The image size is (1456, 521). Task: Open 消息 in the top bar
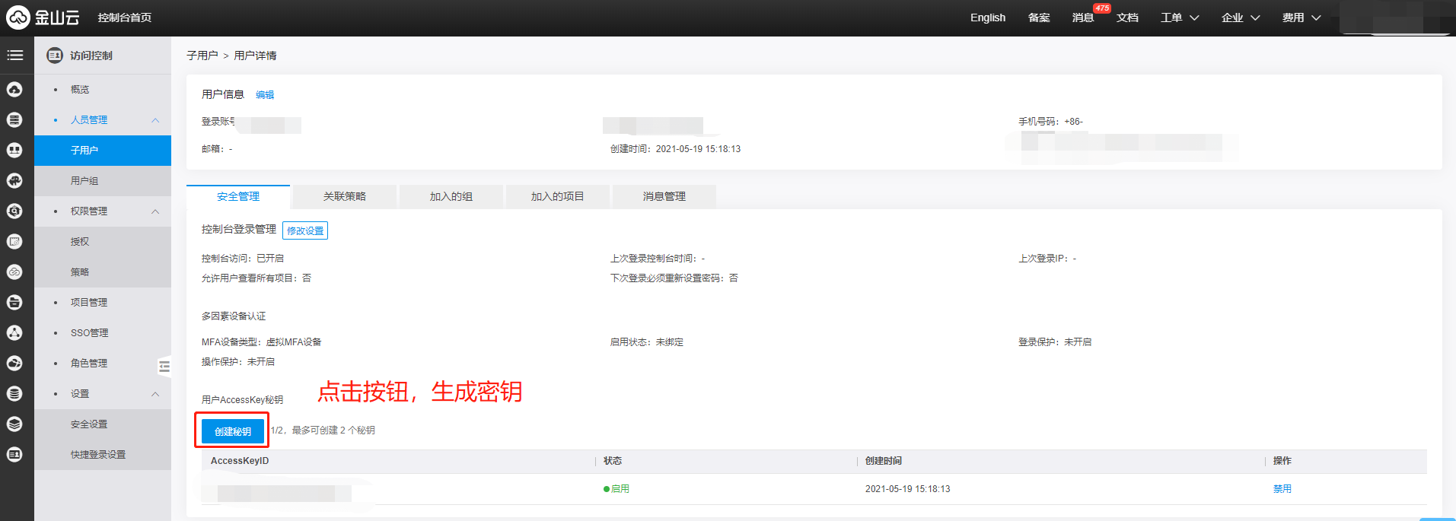click(1083, 17)
